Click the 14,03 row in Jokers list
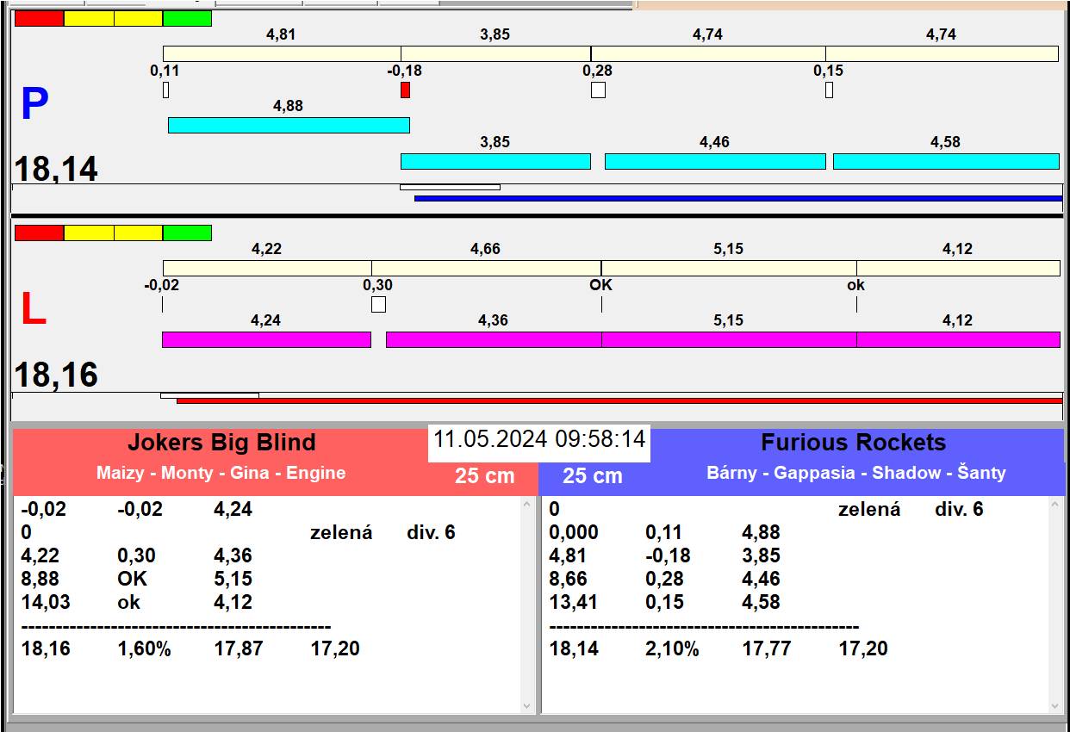Viewport: 1070px width, 732px height. click(x=137, y=602)
